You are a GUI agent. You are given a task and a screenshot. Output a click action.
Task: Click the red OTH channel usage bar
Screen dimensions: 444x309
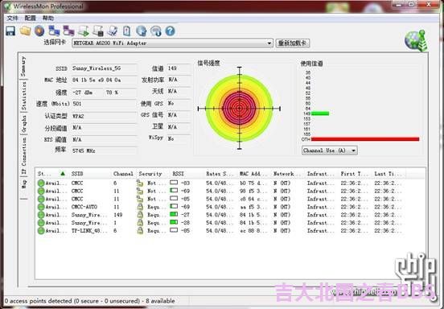[365, 139]
